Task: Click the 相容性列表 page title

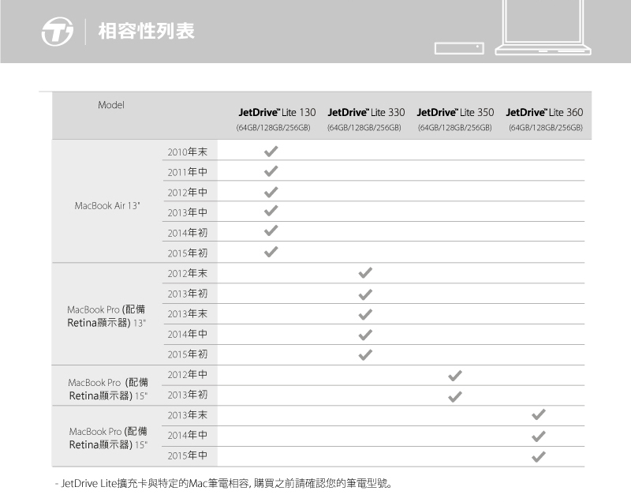Action: point(147,32)
